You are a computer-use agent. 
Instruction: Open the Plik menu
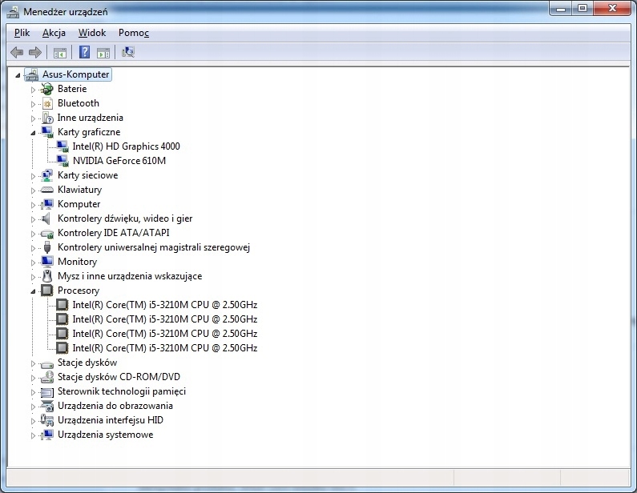pyautogui.click(x=22, y=33)
